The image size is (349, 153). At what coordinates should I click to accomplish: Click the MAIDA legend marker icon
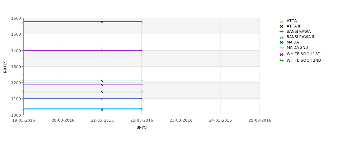282,42
